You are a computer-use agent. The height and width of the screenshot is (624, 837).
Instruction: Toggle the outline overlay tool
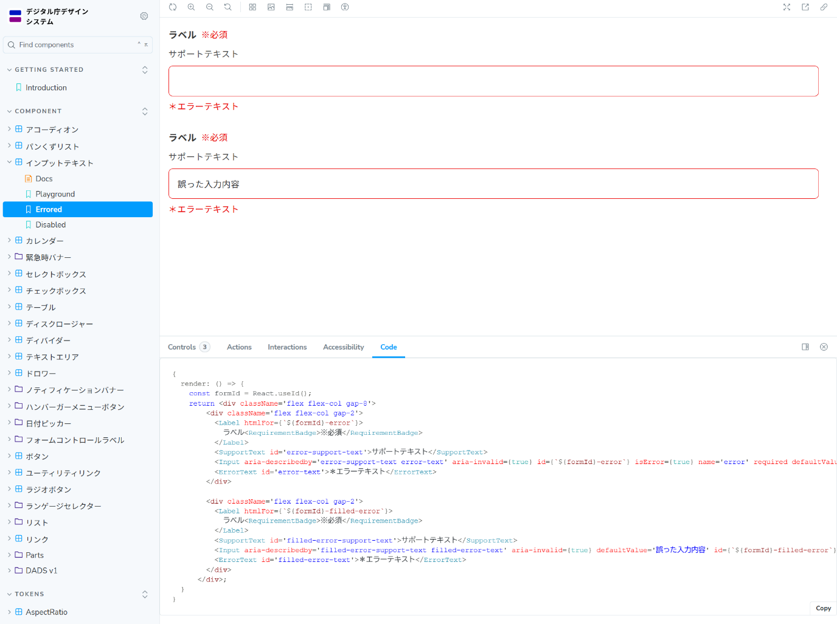click(x=308, y=7)
